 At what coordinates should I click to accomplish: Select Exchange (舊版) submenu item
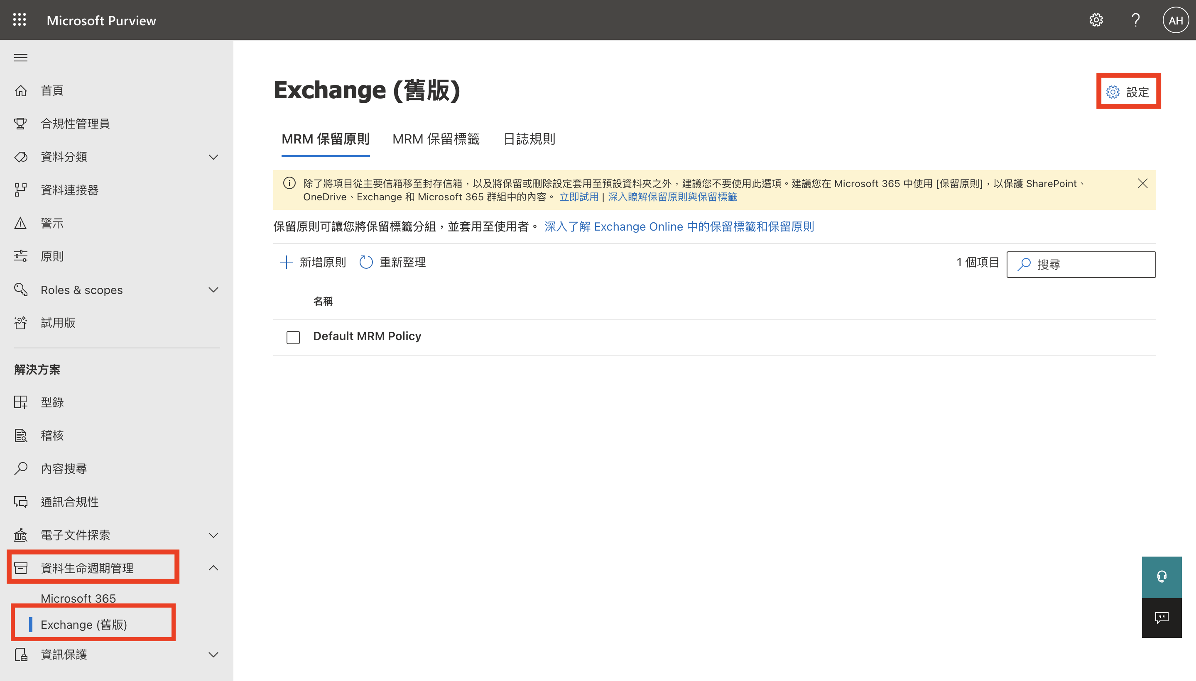pyautogui.click(x=84, y=625)
